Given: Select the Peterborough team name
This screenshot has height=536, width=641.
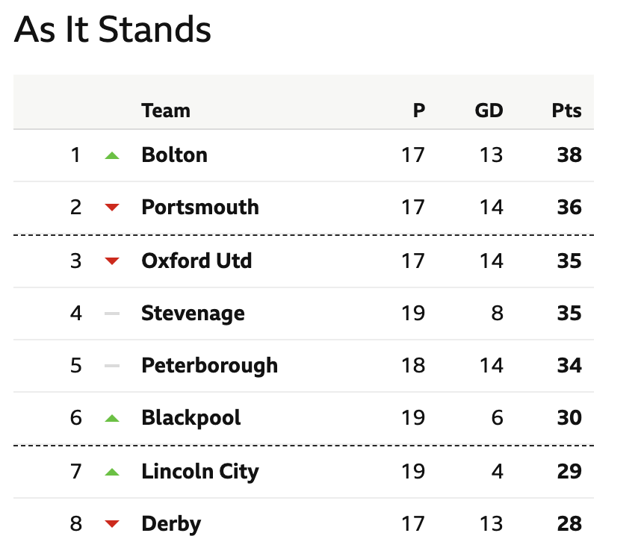Looking at the screenshot, I should (x=210, y=365).
